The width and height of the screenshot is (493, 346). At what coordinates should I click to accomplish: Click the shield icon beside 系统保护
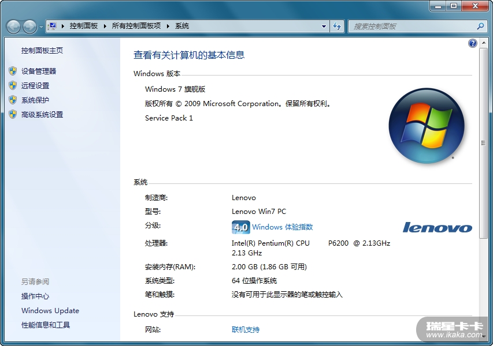[x=13, y=100]
